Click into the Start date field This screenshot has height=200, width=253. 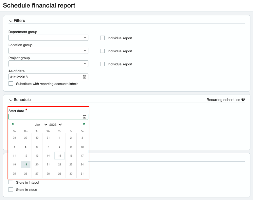pos(45,117)
